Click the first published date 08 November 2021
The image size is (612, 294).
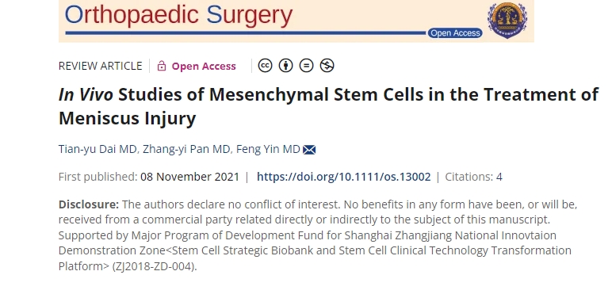coord(189,177)
